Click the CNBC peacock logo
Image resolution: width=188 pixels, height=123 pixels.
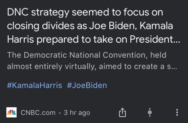click(x=12, y=112)
